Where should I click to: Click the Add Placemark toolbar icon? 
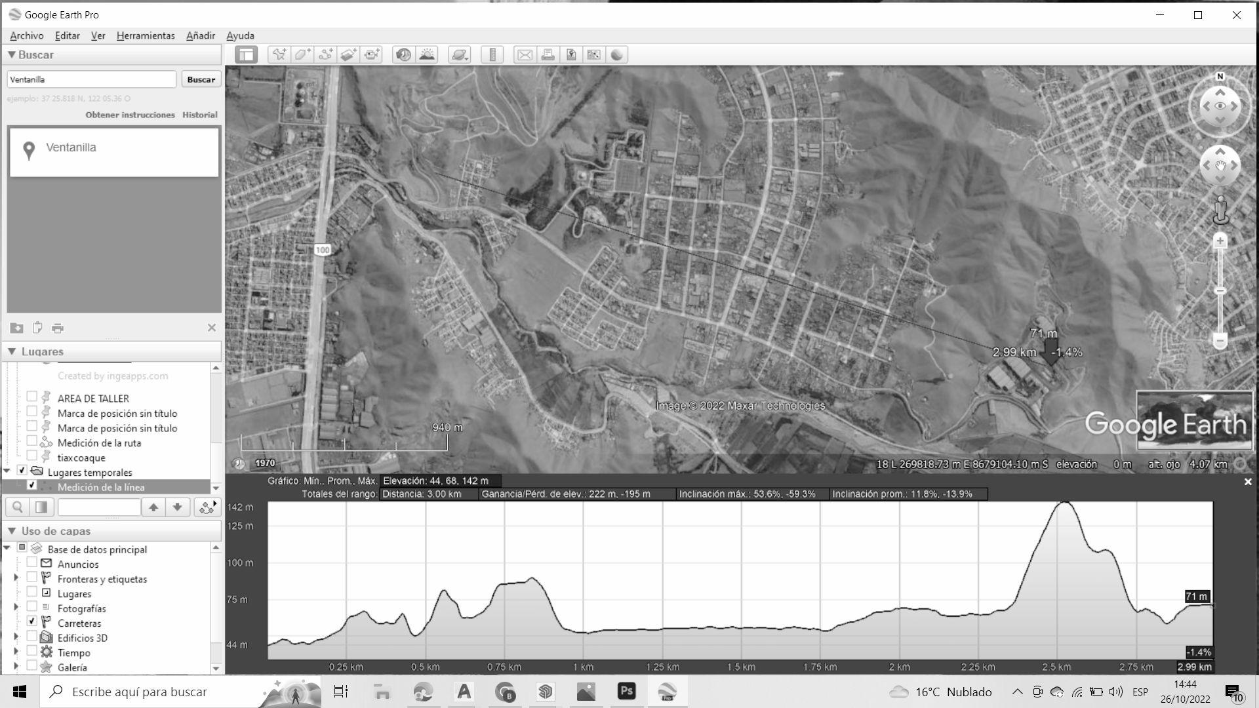pos(279,54)
